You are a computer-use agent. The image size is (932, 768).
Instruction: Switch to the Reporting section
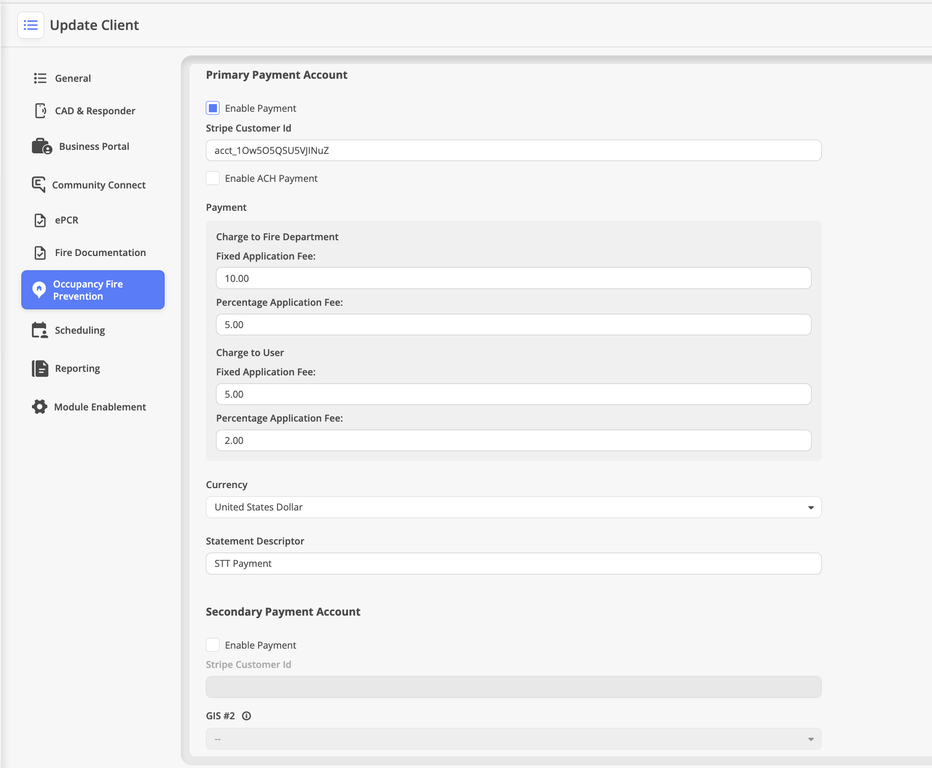(x=77, y=368)
